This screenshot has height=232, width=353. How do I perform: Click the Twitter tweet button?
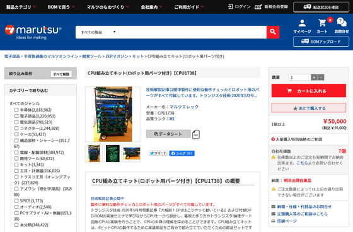(x=158, y=153)
